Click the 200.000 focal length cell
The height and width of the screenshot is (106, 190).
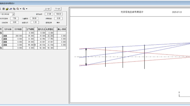point(18,36)
